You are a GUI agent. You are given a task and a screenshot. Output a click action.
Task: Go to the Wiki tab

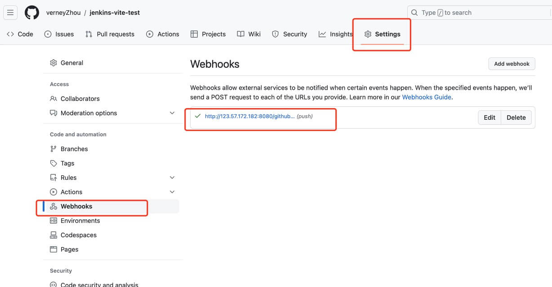(249, 34)
